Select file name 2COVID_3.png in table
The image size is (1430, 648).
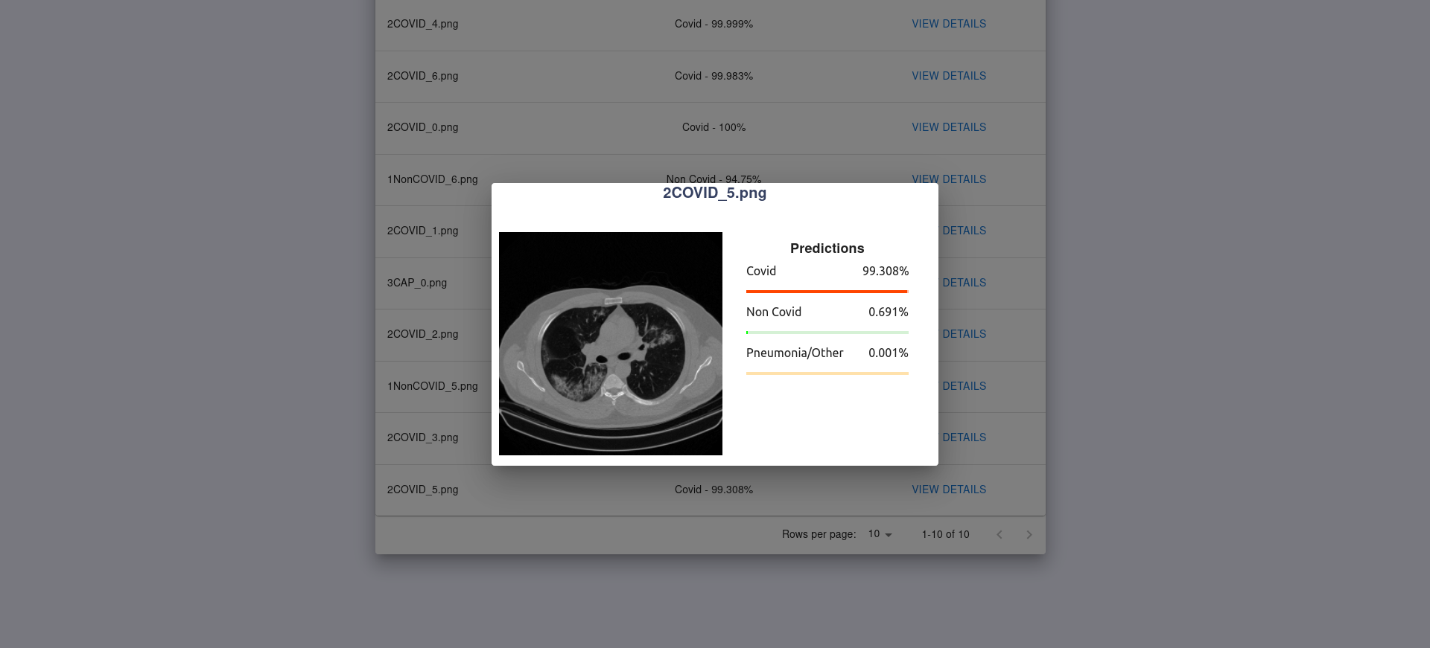point(422,437)
